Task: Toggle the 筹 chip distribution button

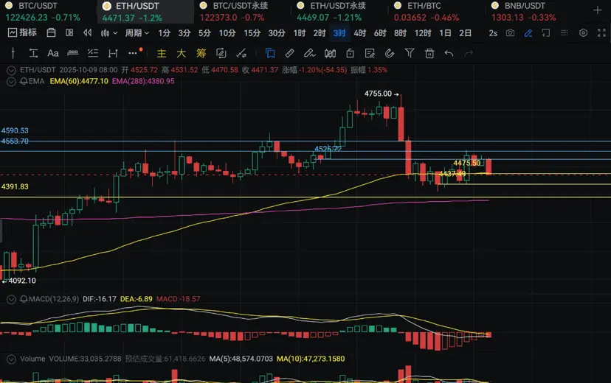Action: tap(201, 53)
